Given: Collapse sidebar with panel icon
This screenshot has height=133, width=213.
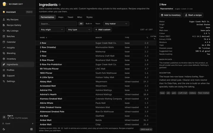Looking at the screenshot, I should pos(32,129).
